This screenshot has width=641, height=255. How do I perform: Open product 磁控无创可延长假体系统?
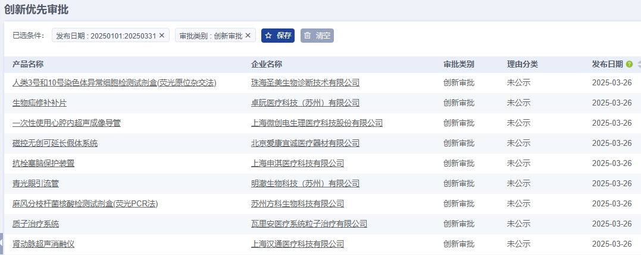click(x=55, y=144)
